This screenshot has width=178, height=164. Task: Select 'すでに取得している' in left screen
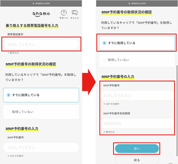[41, 95]
